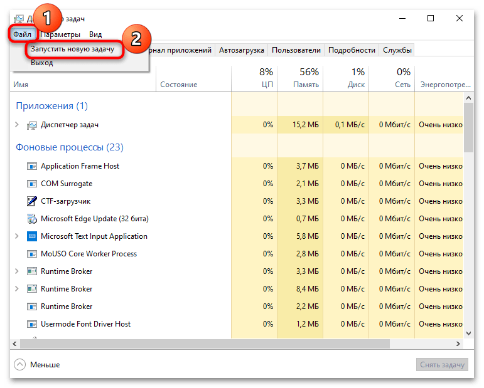The width and height of the screenshot is (484, 388).
Task: Sort by the Сеть column header
Action: [392, 79]
